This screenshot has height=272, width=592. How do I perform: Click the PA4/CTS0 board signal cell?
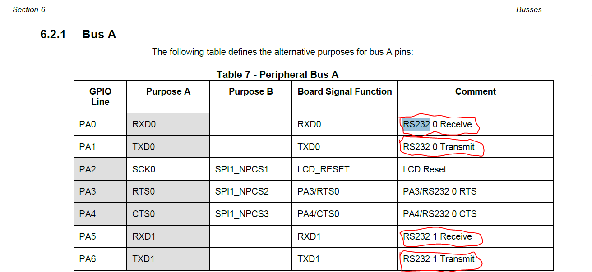point(345,214)
